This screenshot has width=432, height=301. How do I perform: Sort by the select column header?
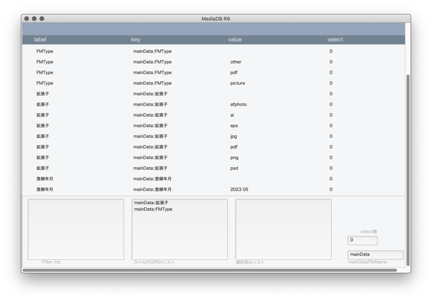335,39
